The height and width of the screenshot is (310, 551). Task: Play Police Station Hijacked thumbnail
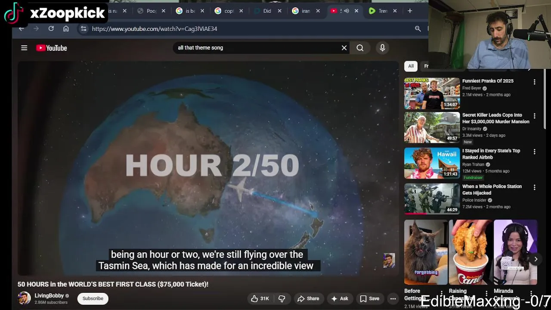(432, 199)
